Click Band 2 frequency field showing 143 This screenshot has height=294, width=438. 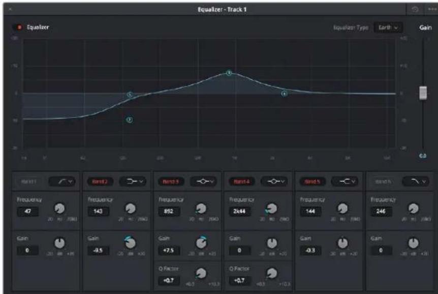tap(99, 211)
